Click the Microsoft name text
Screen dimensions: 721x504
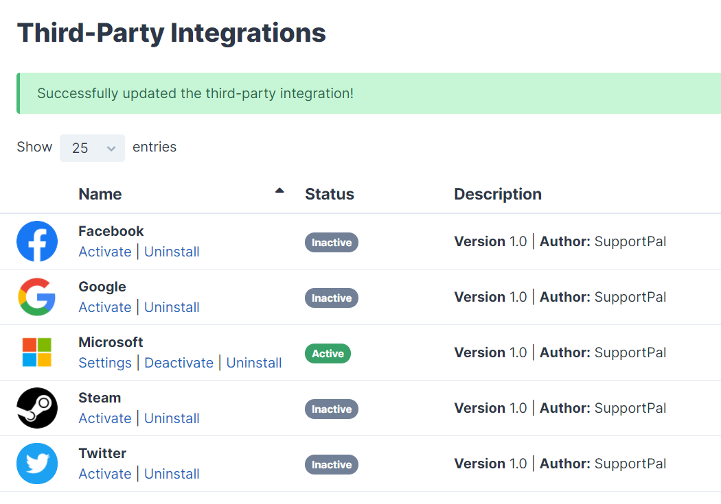point(111,342)
